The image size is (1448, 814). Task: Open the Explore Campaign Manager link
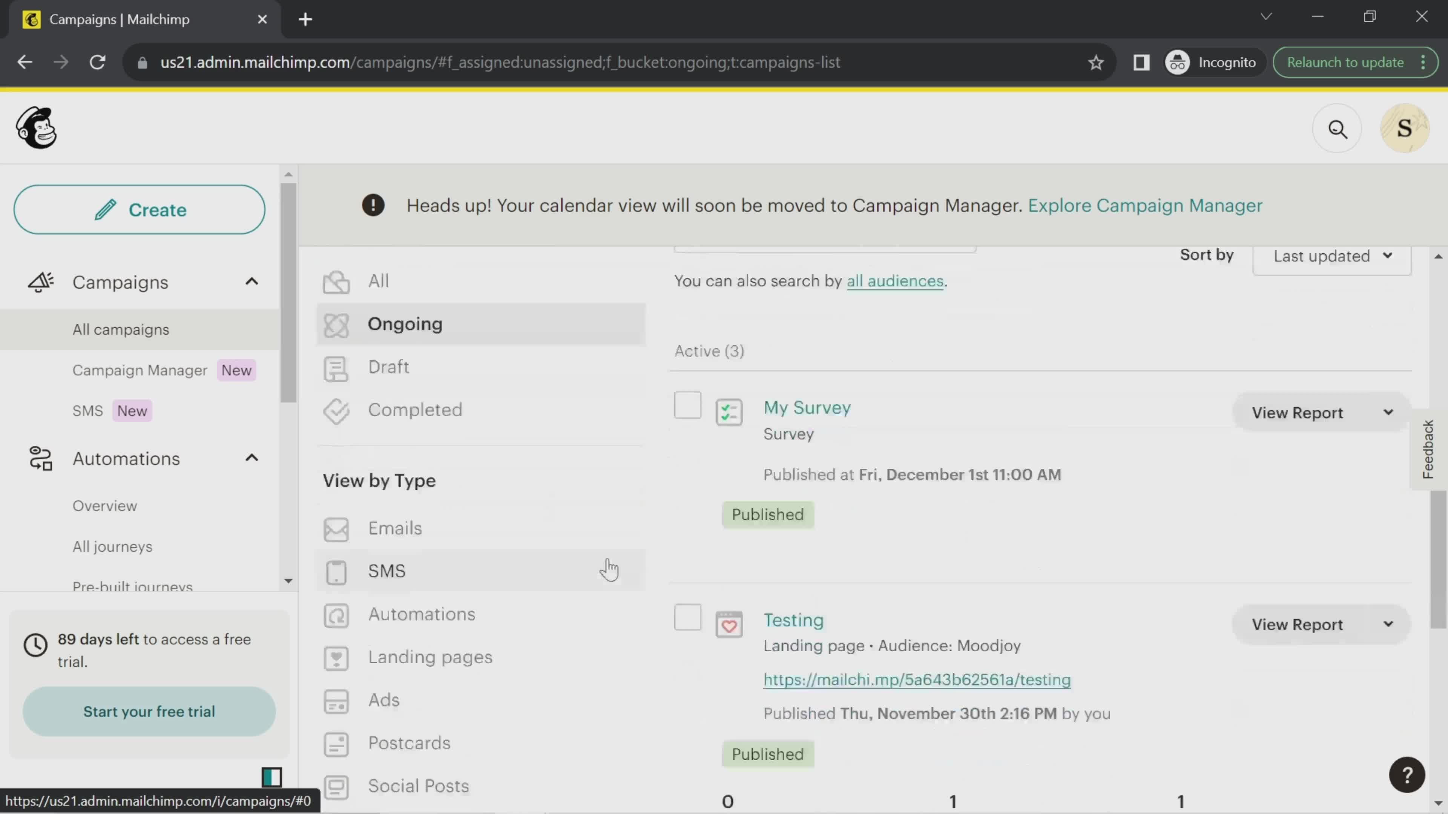coord(1145,206)
